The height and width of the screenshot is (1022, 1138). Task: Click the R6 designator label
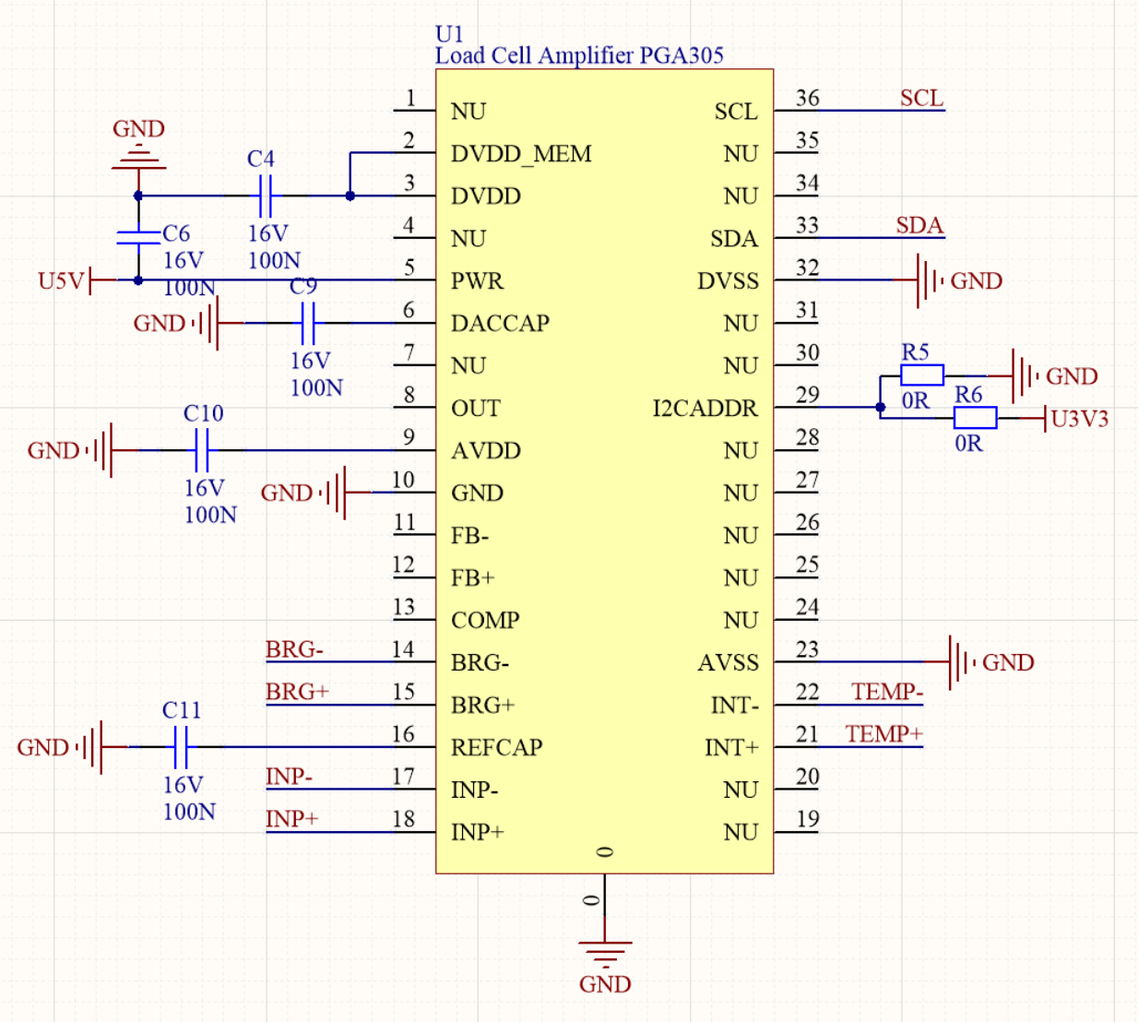pos(968,395)
